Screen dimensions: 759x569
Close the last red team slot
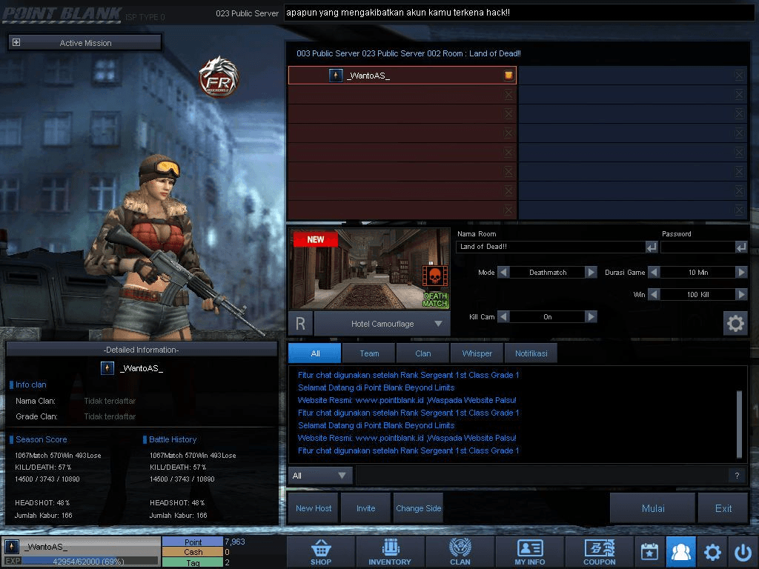coord(508,210)
